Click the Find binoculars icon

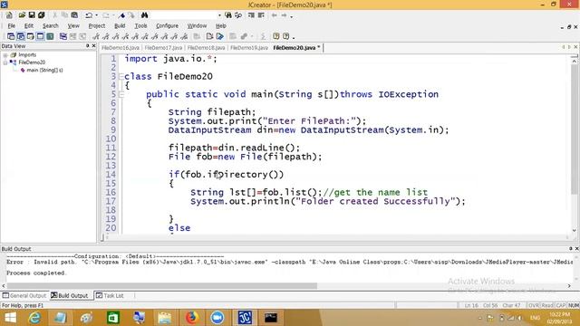click(x=145, y=15)
